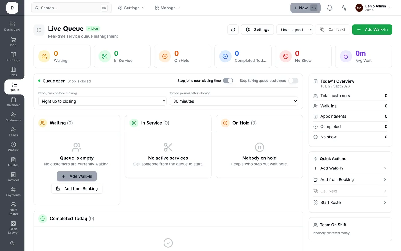The width and height of the screenshot is (401, 251).
Task: Open Calendar in the sidebar
Action: point(13,102)
